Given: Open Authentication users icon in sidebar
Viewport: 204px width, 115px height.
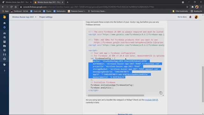Looking at the screenshot, I should coord(4,33).
